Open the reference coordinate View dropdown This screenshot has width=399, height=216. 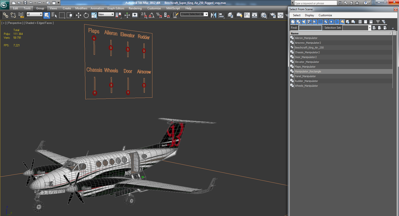coord(106,14)
